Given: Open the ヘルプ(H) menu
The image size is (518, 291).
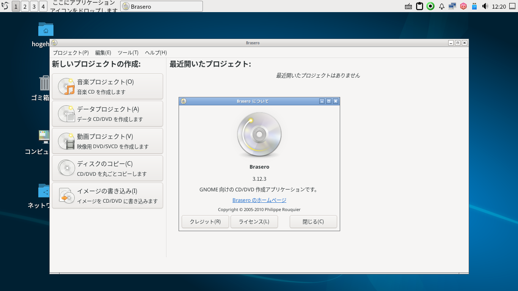Looking at the screenshot, I should [x=156, y=53].
